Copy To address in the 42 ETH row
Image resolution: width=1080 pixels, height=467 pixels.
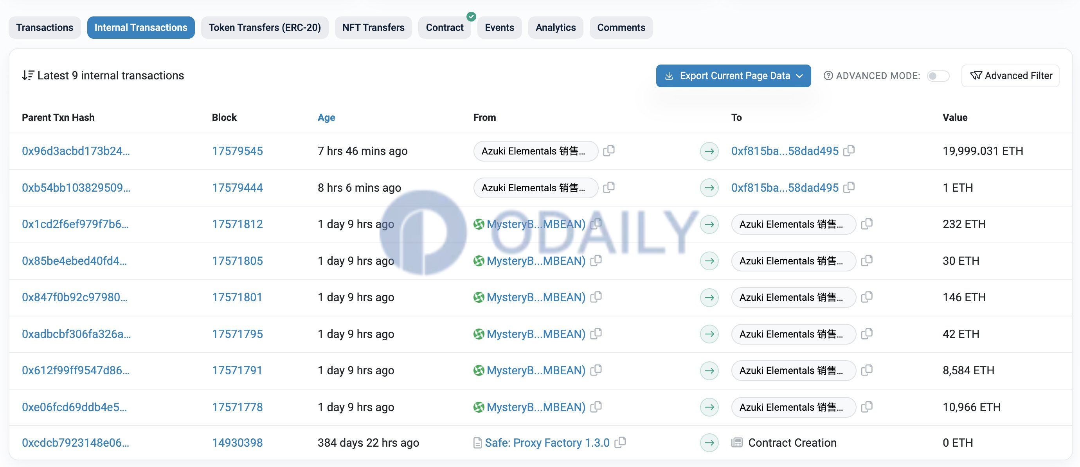click(867, 334)
